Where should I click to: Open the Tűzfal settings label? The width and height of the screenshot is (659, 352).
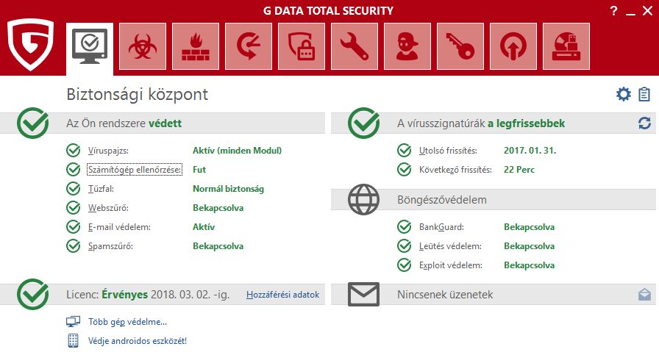[x=101, y=189]
